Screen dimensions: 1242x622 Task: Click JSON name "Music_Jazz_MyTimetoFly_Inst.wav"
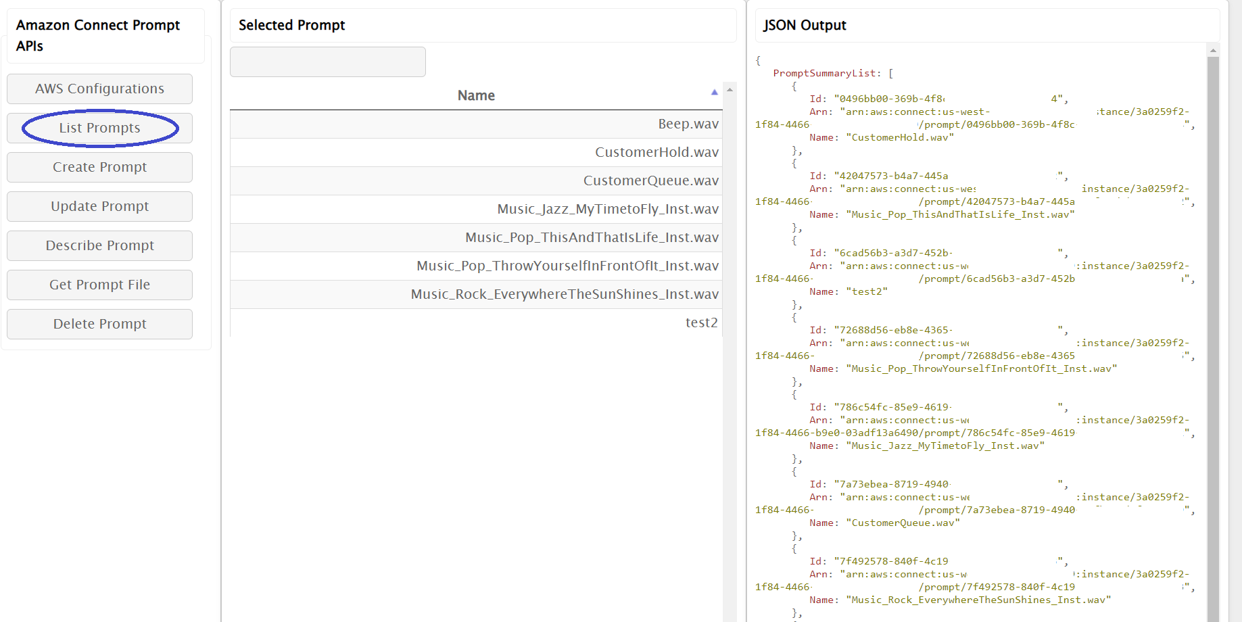click(945, 446)
